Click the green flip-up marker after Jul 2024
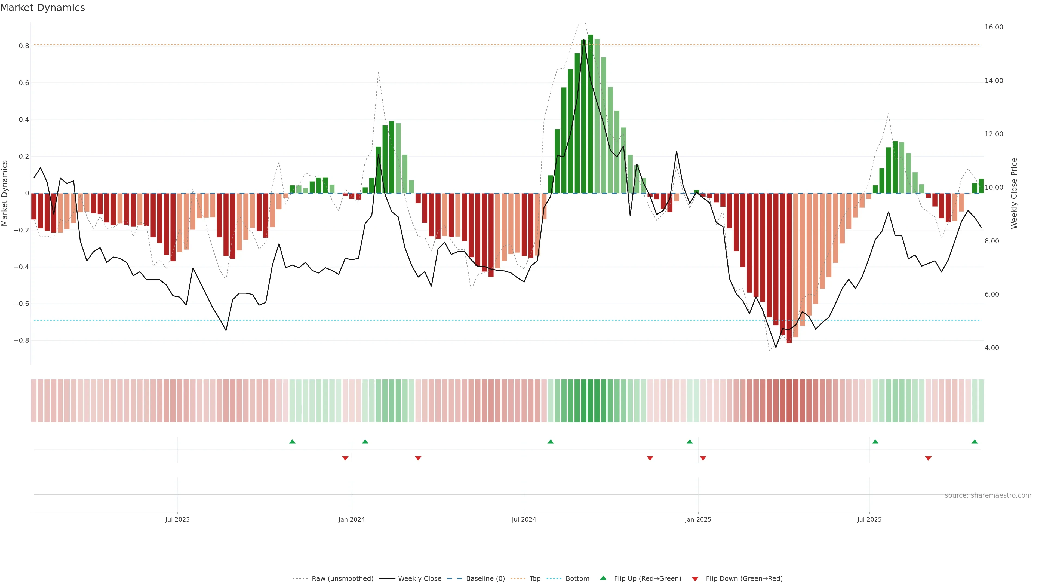 click(551, 442)
